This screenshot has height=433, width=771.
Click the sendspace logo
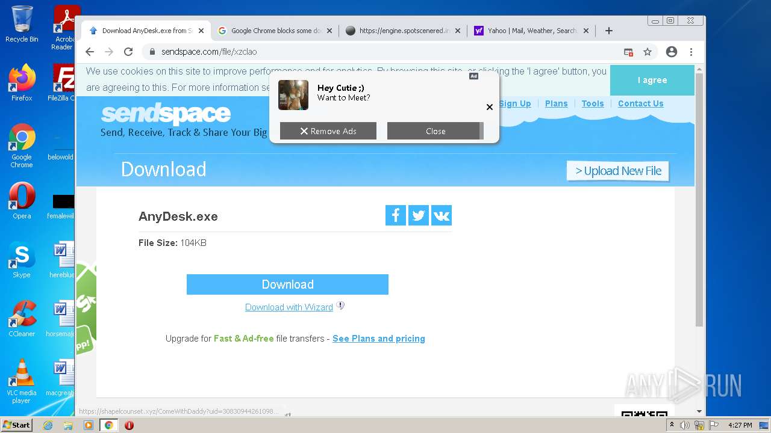[x=166, y=114]
